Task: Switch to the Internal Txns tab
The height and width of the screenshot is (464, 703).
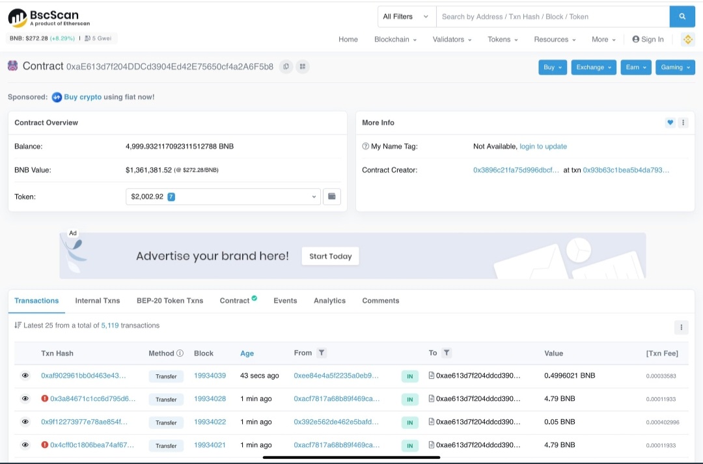Action: [x=97, y=301]
